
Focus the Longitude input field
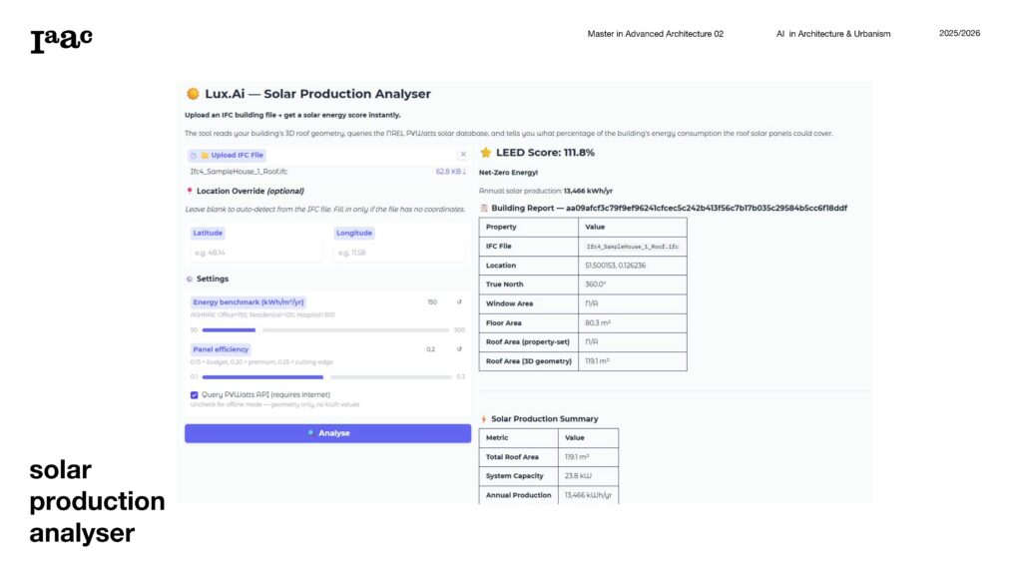(399, 253)
